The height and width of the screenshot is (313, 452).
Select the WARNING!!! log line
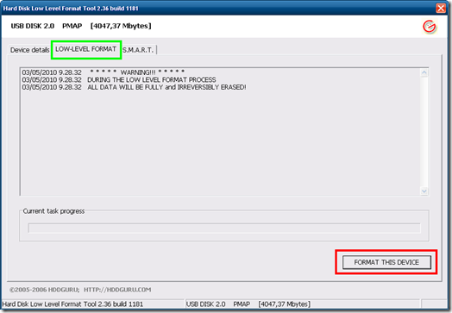point(104,72)
